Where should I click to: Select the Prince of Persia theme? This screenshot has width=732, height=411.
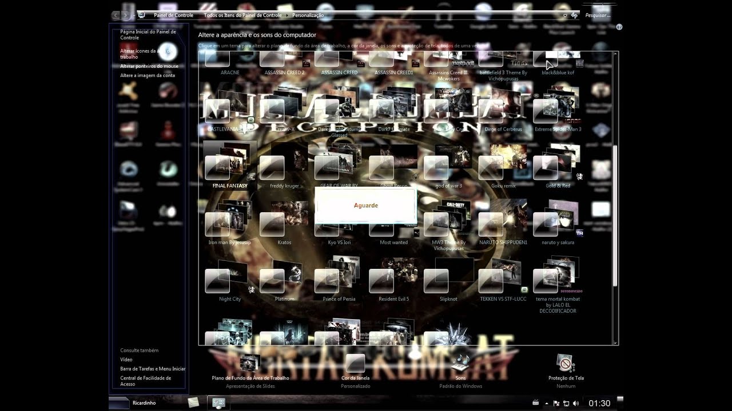coord(339,278)
